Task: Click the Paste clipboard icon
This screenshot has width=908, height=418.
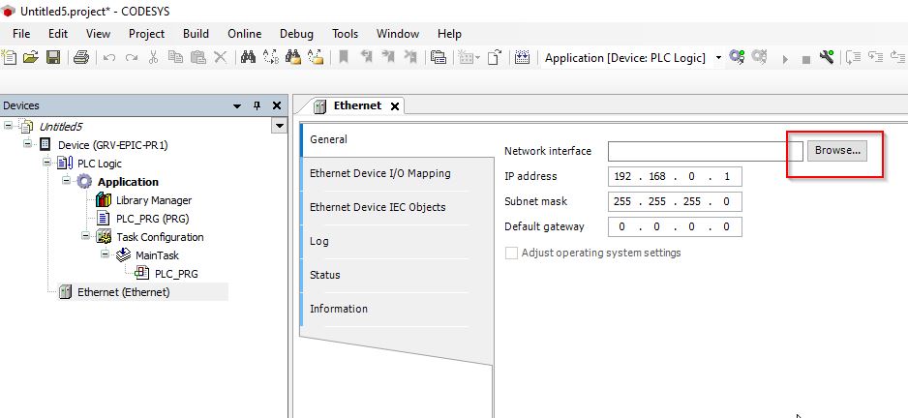Action: tap(198, 57)
